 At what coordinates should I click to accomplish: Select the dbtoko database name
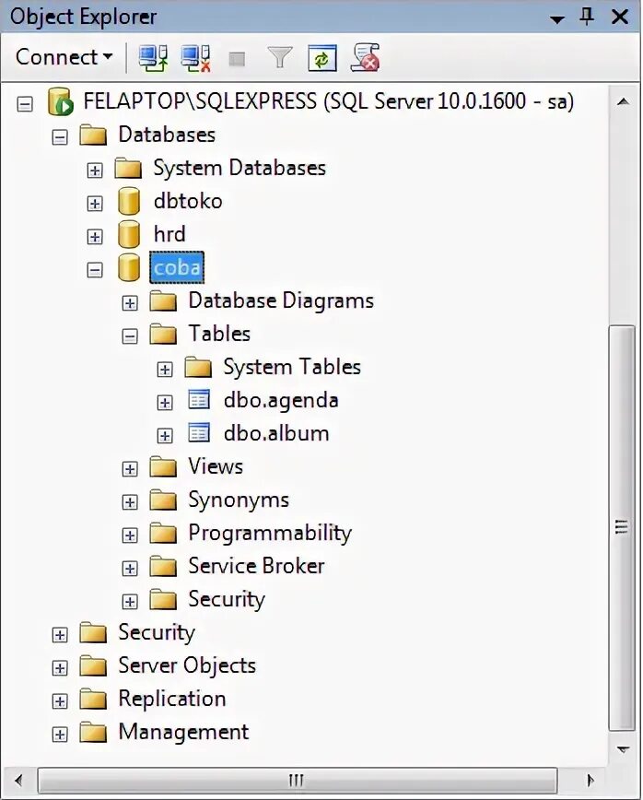pyautogui.click(x=188, y=201)
